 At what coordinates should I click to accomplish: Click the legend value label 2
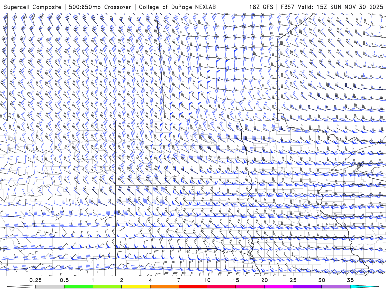point(122,280)
